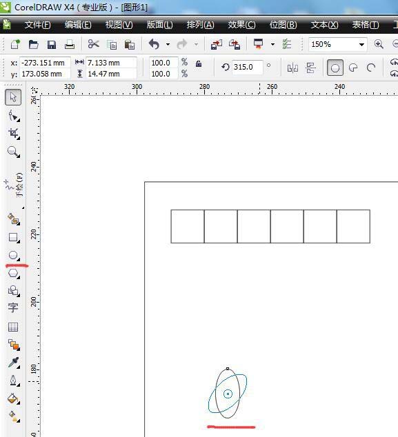
Task: Click the x position field
Action: tap(44, 63)
